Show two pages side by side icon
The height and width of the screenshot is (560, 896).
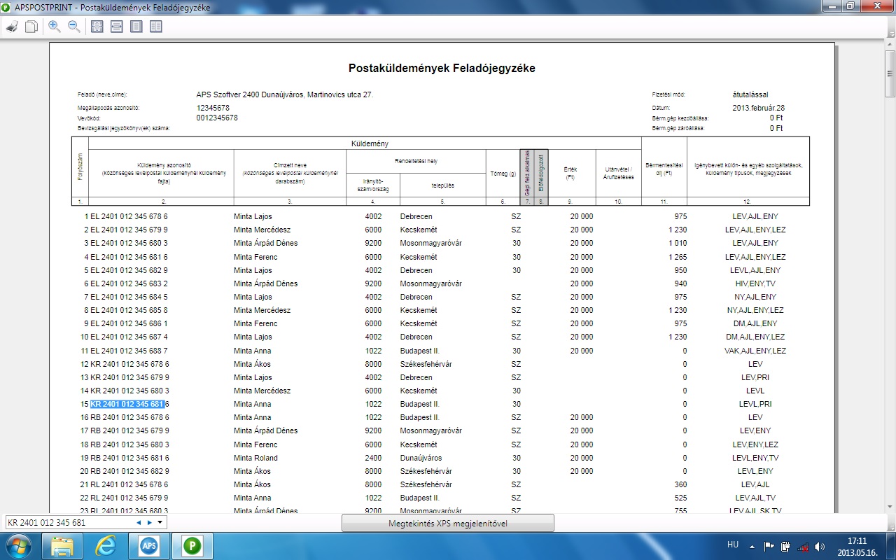155,27
